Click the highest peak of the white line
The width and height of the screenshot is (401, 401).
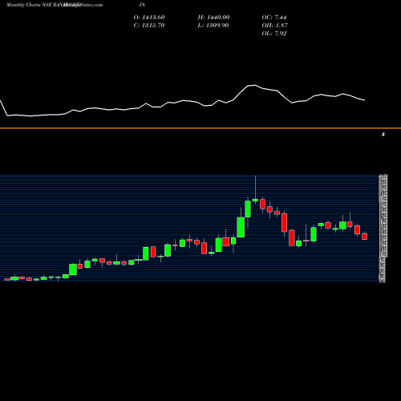254,85
